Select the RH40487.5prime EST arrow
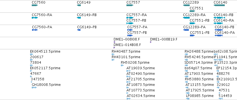Image resolution: width=237 pixels, height=100 pixels. point(113,54)
